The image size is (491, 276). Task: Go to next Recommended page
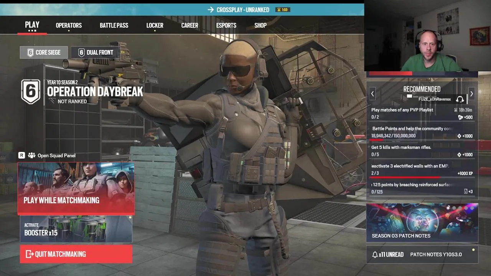[471, 94]
